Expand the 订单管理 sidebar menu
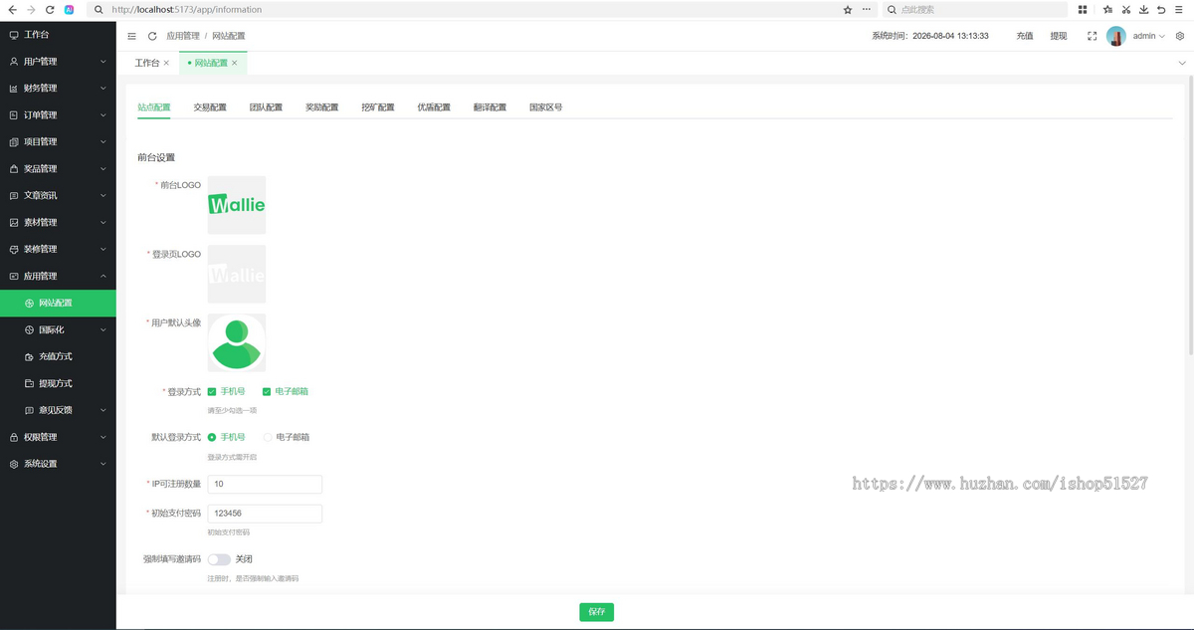 click(58, 115)
